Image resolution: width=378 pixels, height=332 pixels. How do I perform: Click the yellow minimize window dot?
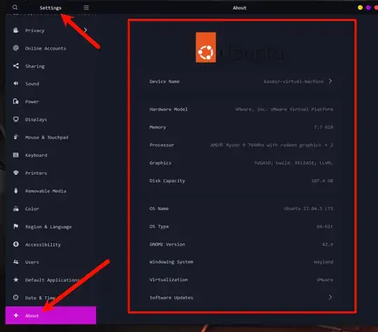(360, 8)
